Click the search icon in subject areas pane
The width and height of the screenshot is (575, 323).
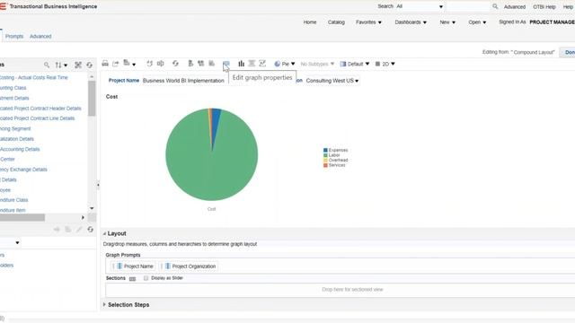[x=47, y=65]
